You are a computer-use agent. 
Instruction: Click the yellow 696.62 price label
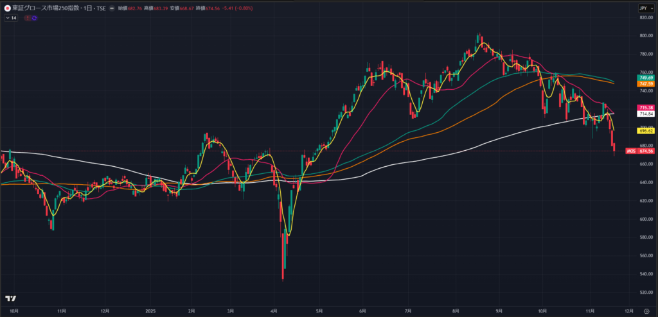coord(645,130)
